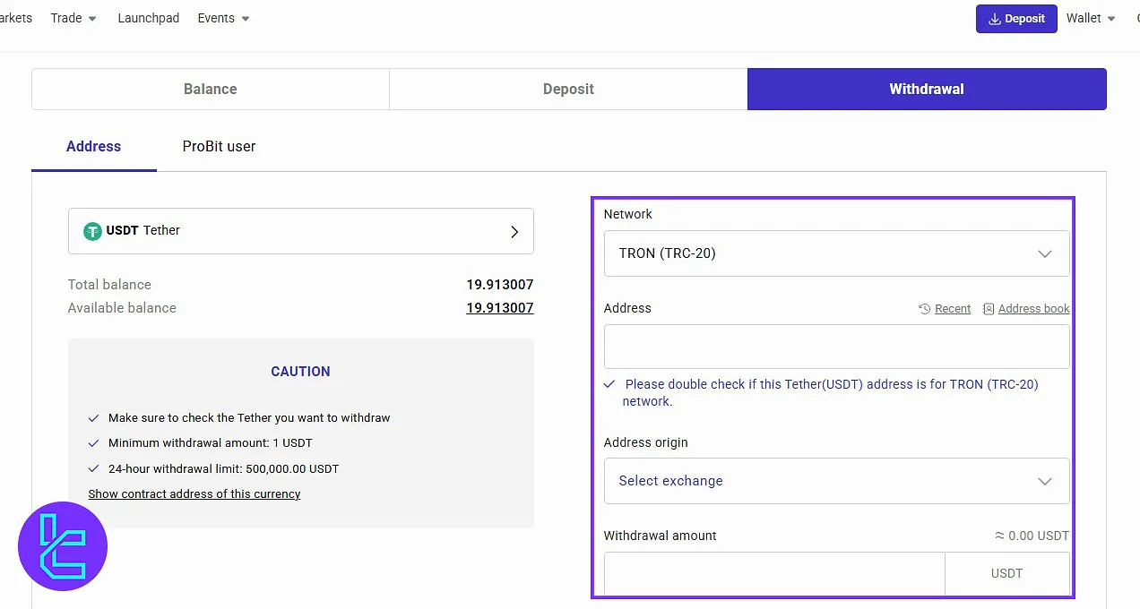Image resolution: width=1140 pixels, height=609 pixels.
Task: Click the Available balance label
Action: 122,308
